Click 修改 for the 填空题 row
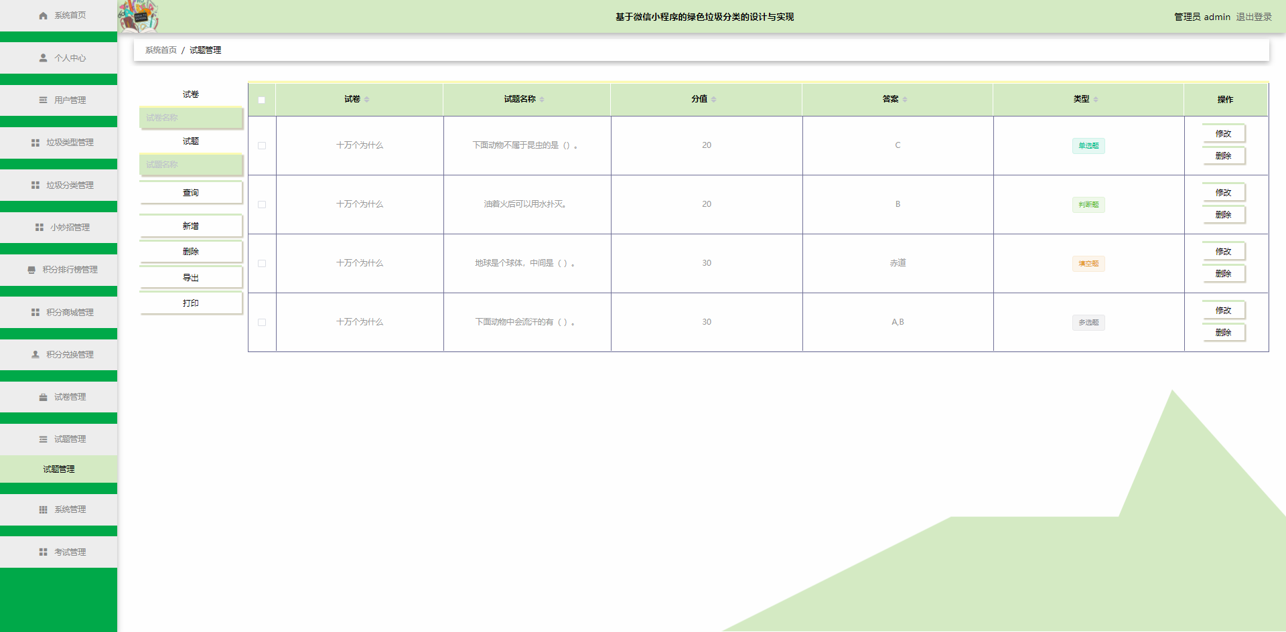1286x632 pixels. pos(1224,252)
